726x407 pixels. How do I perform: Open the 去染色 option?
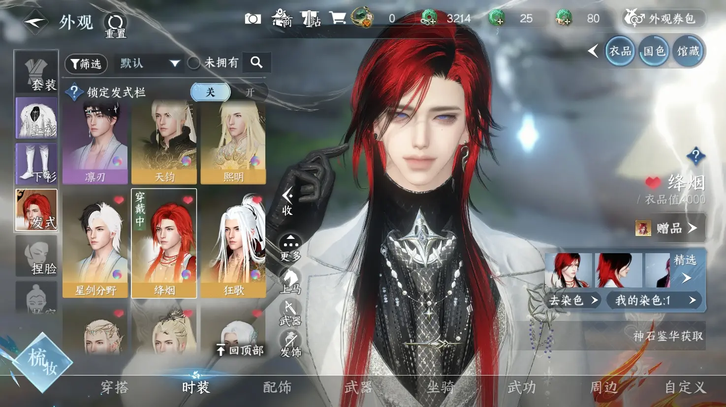coord(574,300)
